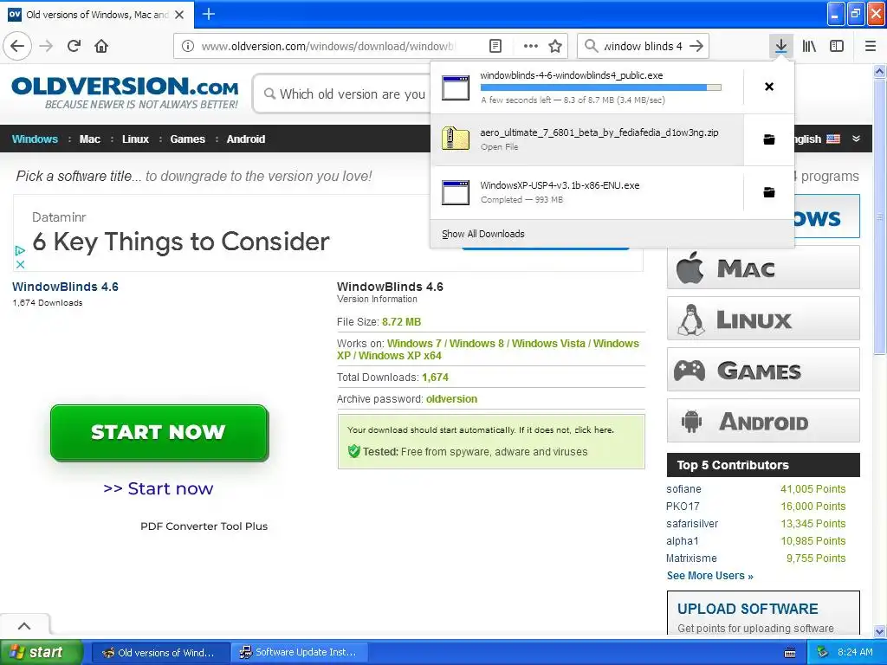The width and height of the screenshot is (887, 665).
Task: Open the Mac navigation menu item
Action: pyautogui.click(x=90, y=139)
